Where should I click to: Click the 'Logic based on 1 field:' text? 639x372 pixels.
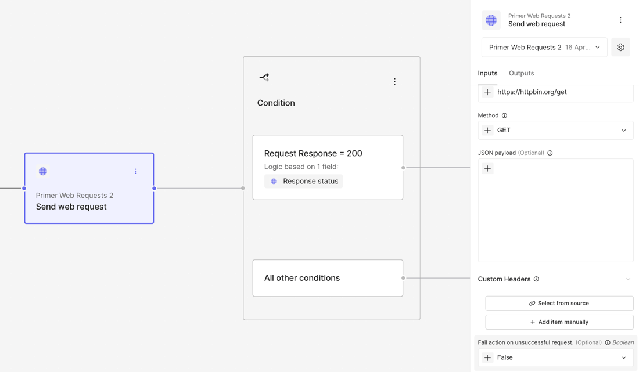tap(301, 167)
